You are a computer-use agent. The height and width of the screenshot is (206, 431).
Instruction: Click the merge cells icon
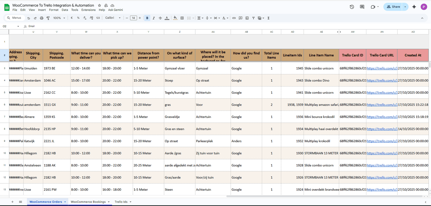pos(189,18)
